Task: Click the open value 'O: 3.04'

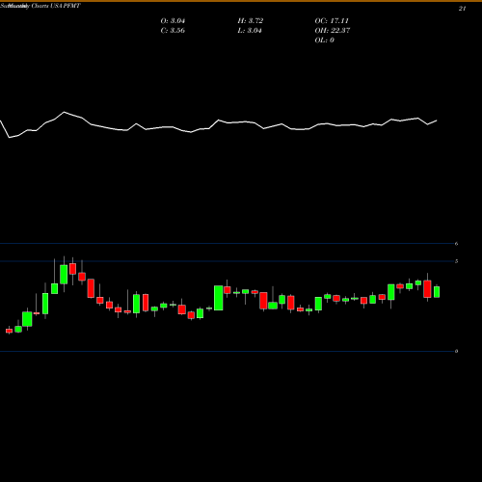Action: point(173,21)
